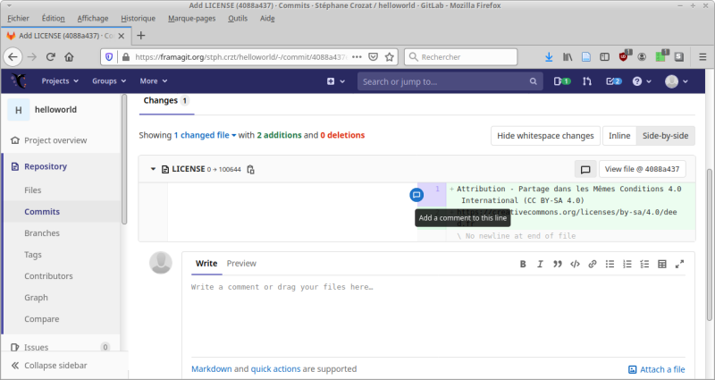
Task: Go to Branches in sidebar
Action: click(x=42, y=233)
